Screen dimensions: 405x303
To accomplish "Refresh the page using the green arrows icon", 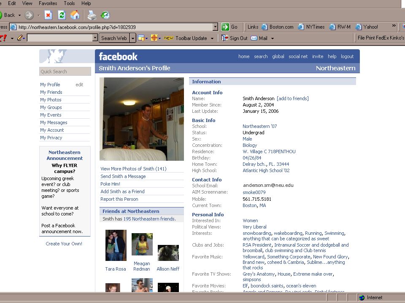I will (62, 15).
